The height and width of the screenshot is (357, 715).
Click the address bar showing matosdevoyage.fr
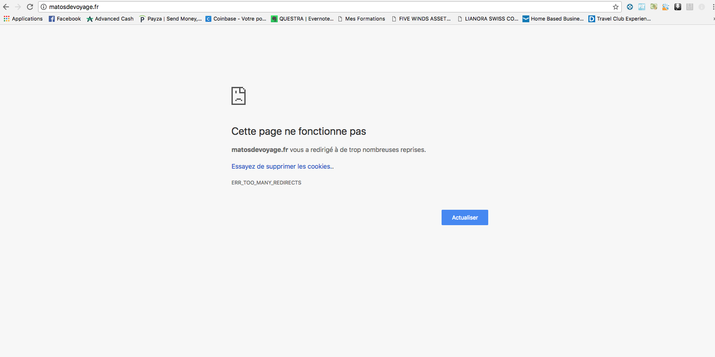(x=329, y=7)
